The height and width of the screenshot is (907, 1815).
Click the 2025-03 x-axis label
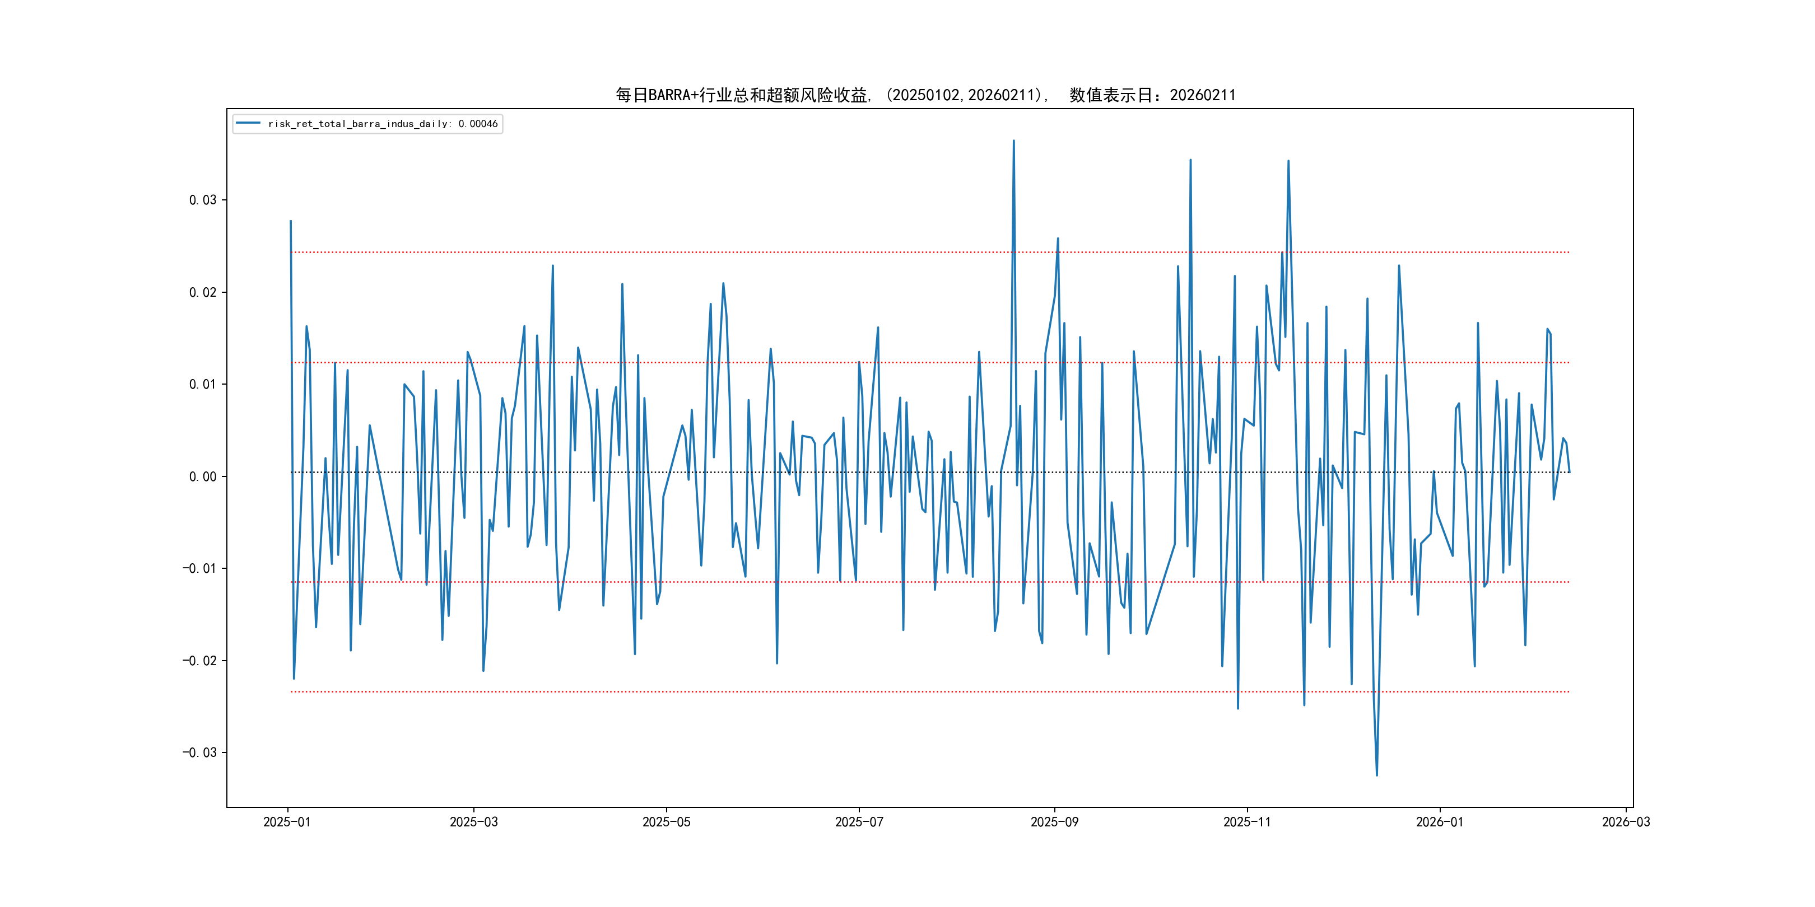click(473, 822)
